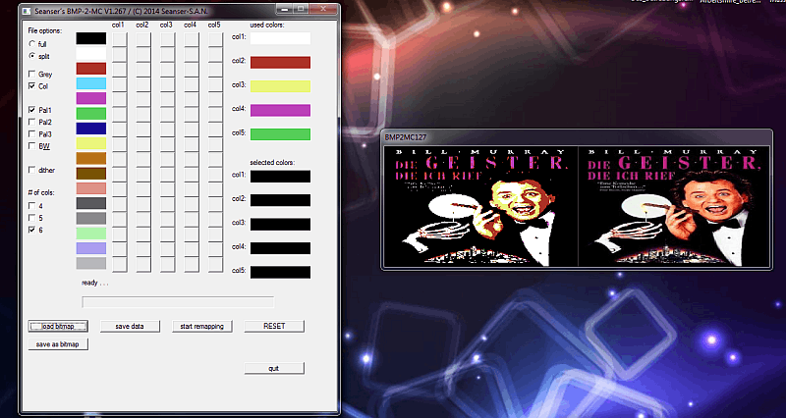Image resolution: width=786 pixels, height=418 pixels.
Task: Pick the white palette swatch
Action: (91, 54)
